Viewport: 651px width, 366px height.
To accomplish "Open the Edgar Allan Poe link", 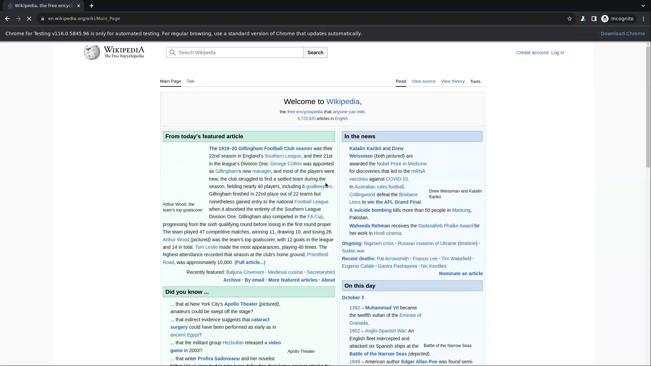I will 419,362.
